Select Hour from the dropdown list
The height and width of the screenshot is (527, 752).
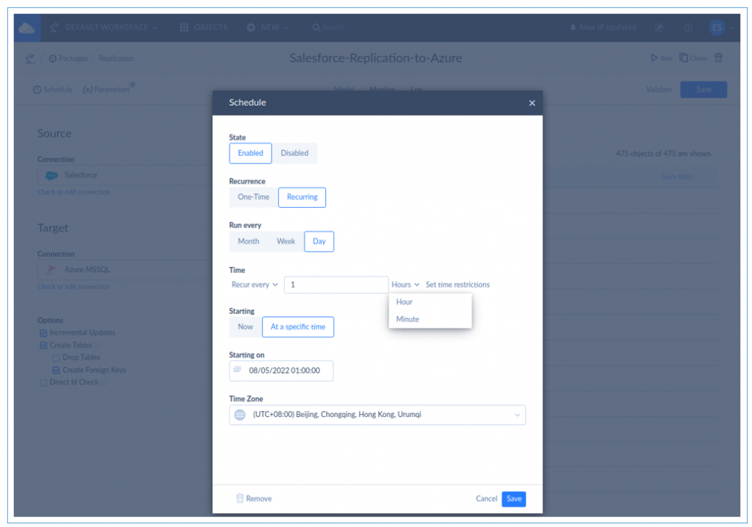click(430, 302)
